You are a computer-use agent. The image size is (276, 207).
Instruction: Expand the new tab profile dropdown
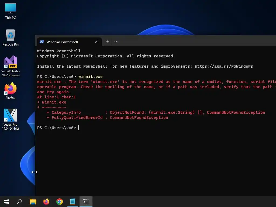(115, 42)
